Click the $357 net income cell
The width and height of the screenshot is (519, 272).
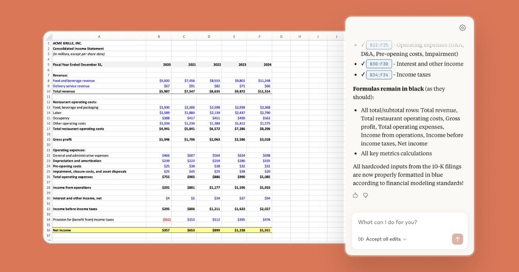click(159, 231)
